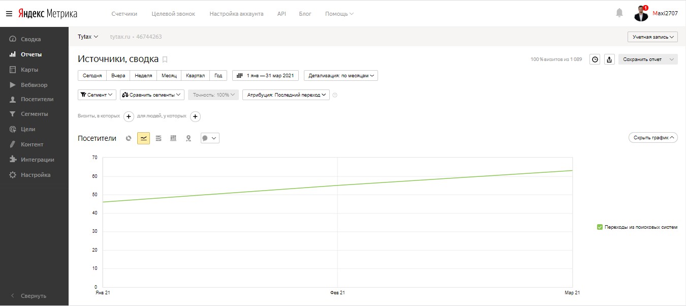Switch to the stacked area chart icon
This screenshot has height=306, width=686.
pos(159,138)
